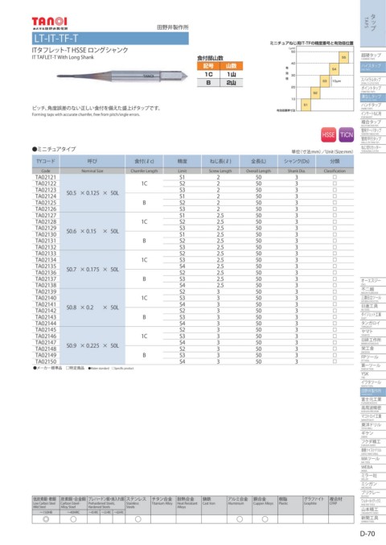The width and height of the screenshot is (386, 545).
Task: Click the LT-IT-TF-T series title bar
Action: [110, 38]
